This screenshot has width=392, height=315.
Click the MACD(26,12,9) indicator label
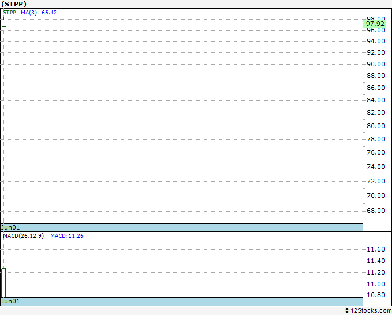[x=23, y=236]
